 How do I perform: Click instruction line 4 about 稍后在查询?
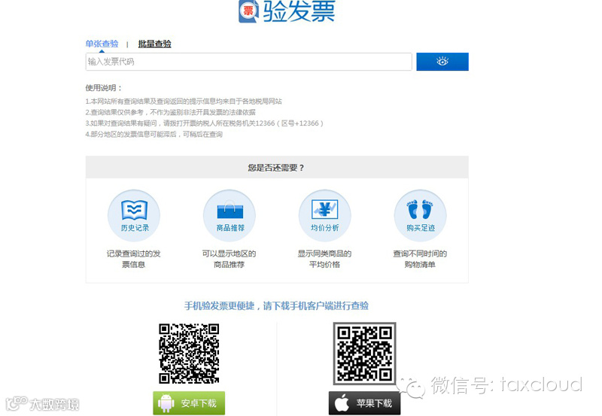tap(154, 135)
